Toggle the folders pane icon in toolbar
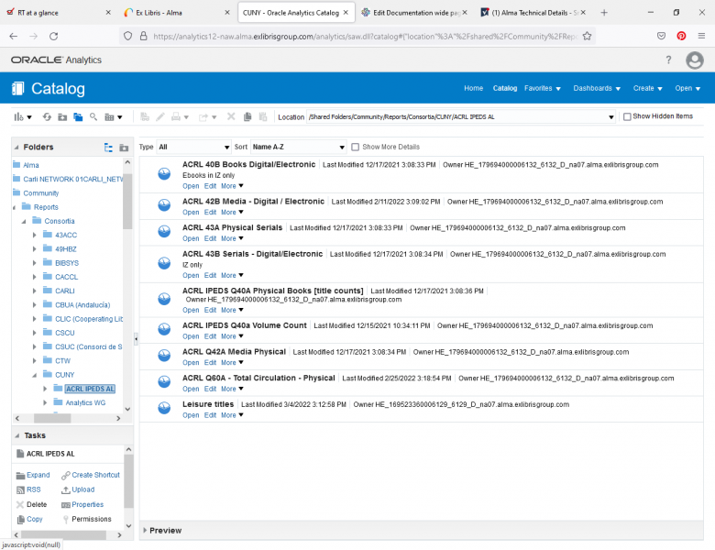 [x=78, y=117]
